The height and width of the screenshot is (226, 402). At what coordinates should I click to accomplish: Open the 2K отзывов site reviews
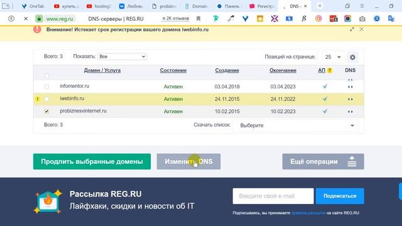(x=175, y=18)
